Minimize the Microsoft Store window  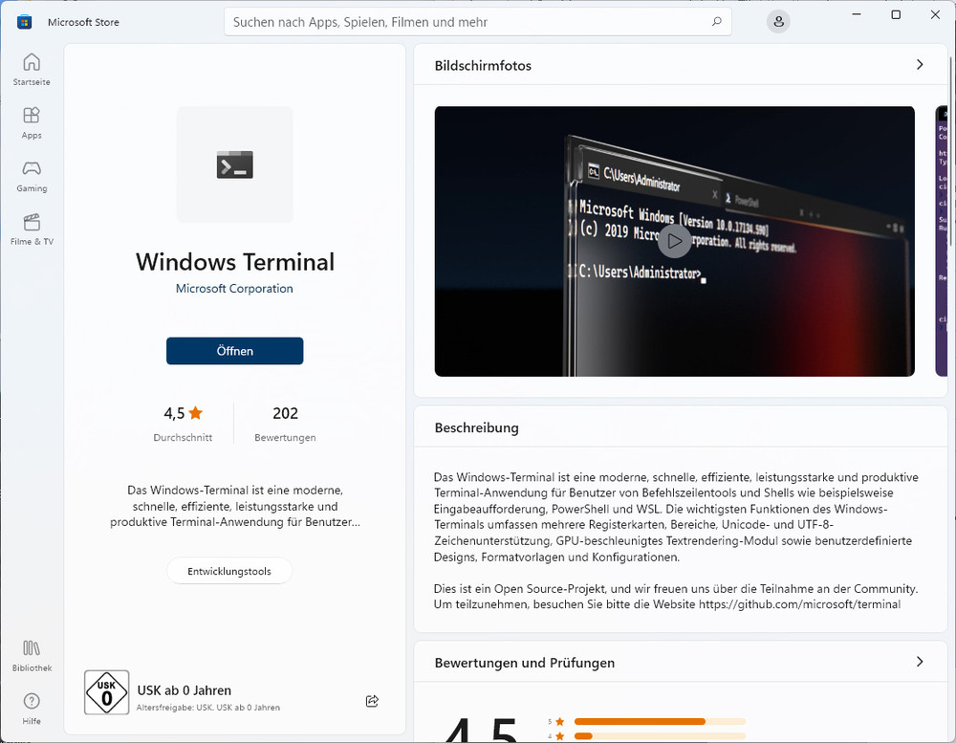pyautogui.click(x=857, y=14)
